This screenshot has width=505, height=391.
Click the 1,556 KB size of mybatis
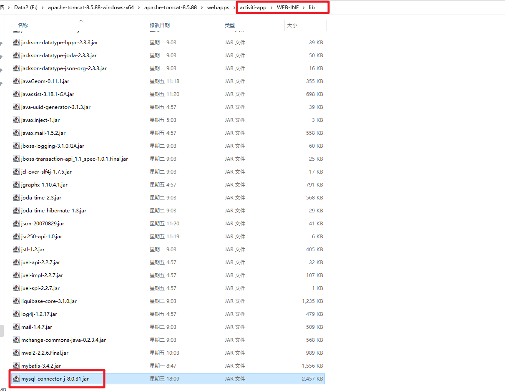point(312,366)
